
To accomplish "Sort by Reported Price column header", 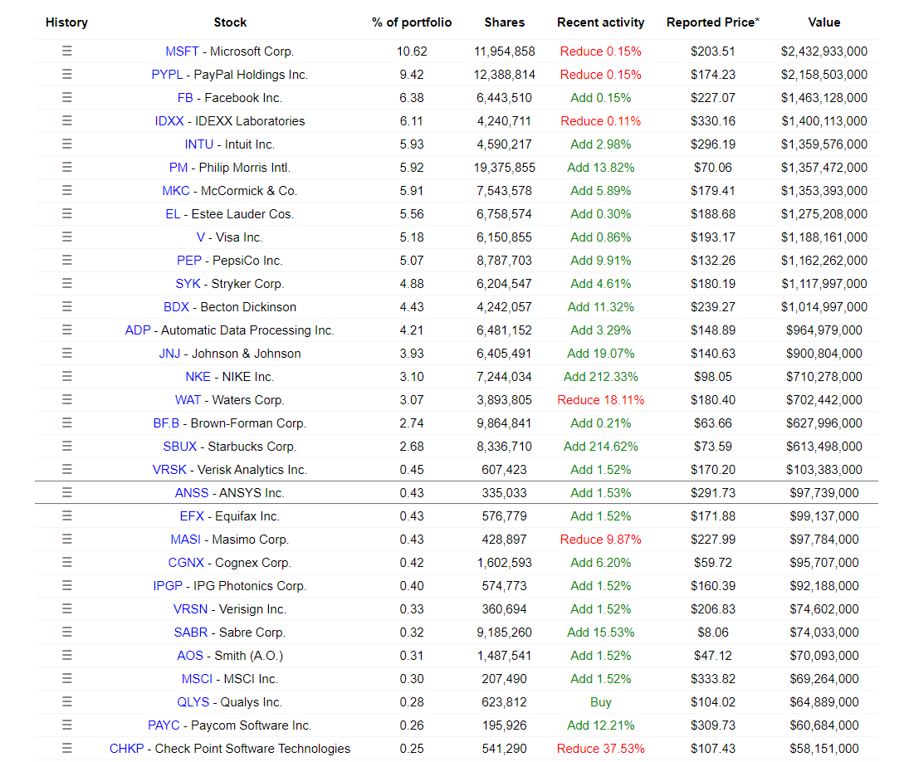I will 713,22.
